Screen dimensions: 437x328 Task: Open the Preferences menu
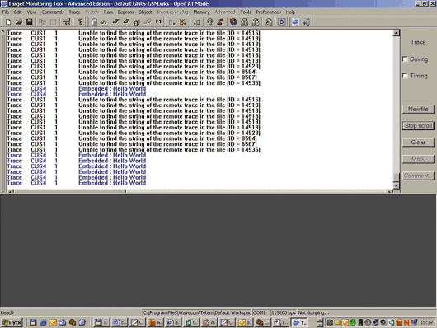click(x=269, y=12)
